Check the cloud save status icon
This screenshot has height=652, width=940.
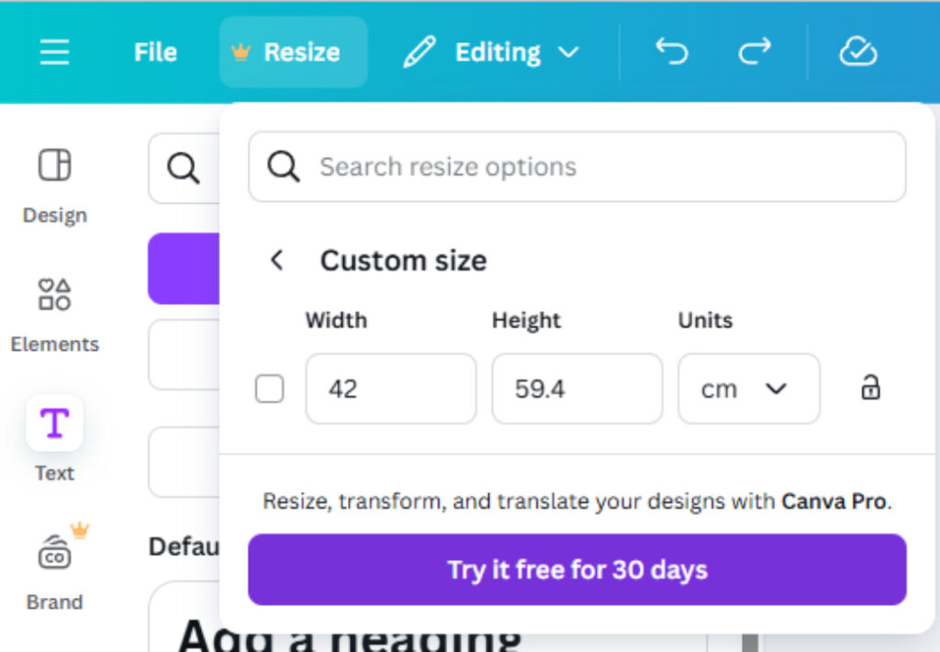856,51
